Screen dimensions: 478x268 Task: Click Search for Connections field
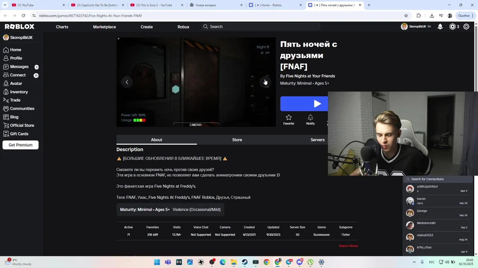(x=438, y=179)
